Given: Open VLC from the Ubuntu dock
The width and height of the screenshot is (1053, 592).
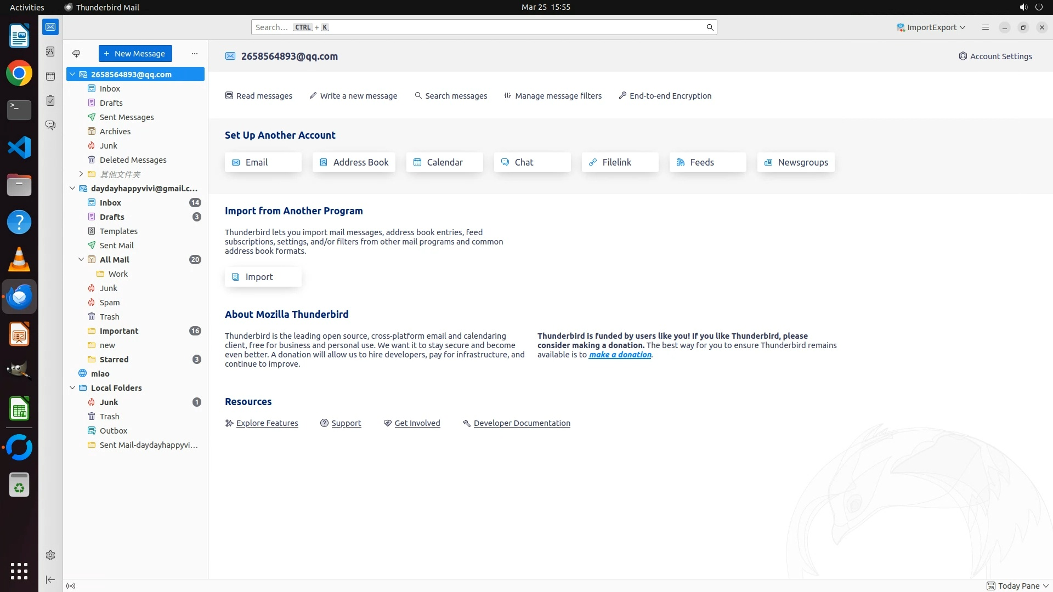Looking at the screenshot, I should coord(19,259).
